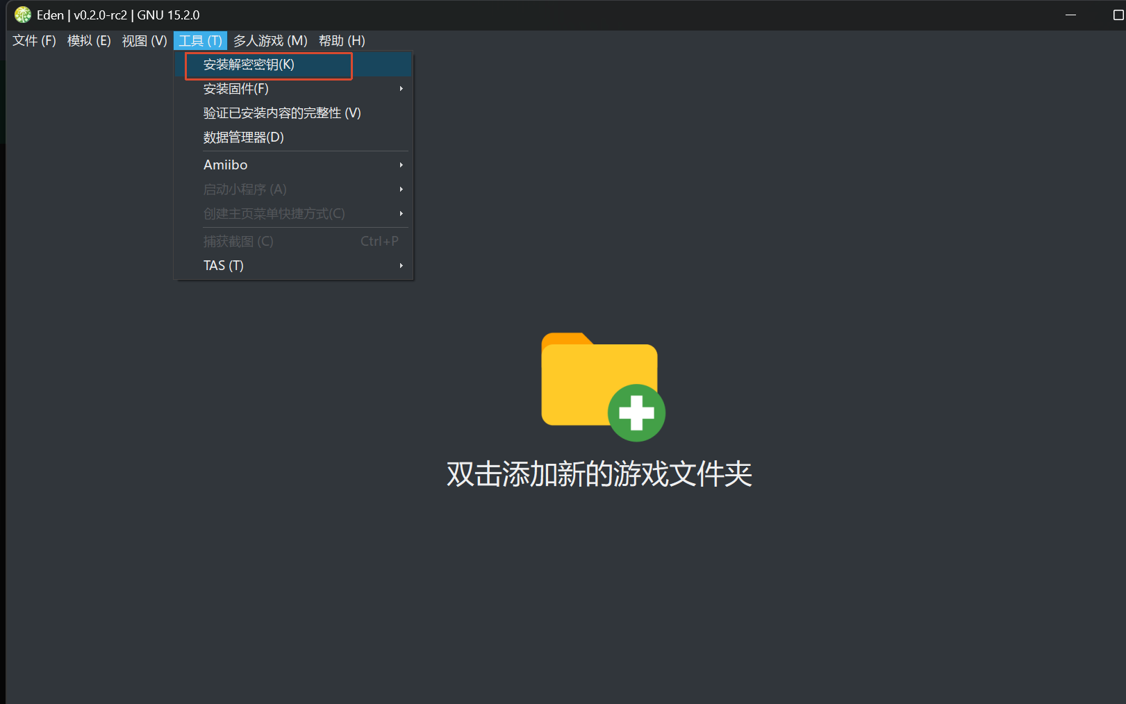
Task: Open the 模拟 (E) menu
Action: [89, 41]
